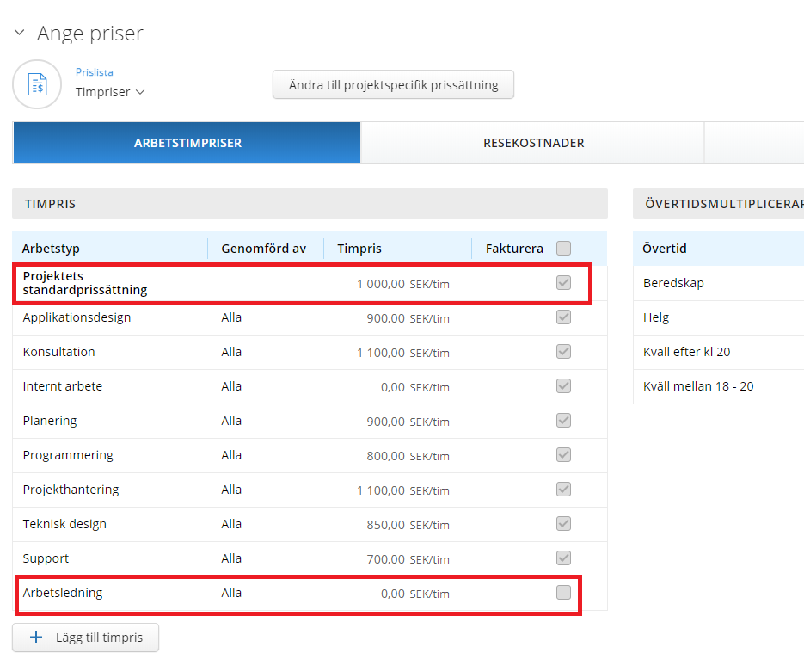
Task: Click the price list document icon
Action: click(37, 84)
